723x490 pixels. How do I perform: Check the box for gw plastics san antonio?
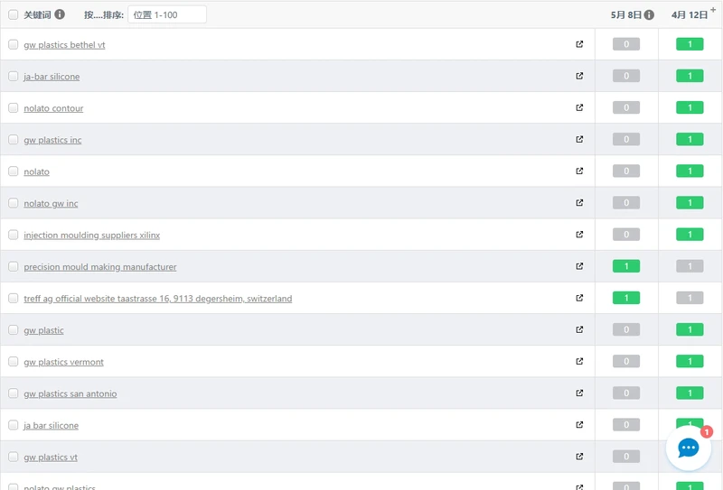(14, 393)
